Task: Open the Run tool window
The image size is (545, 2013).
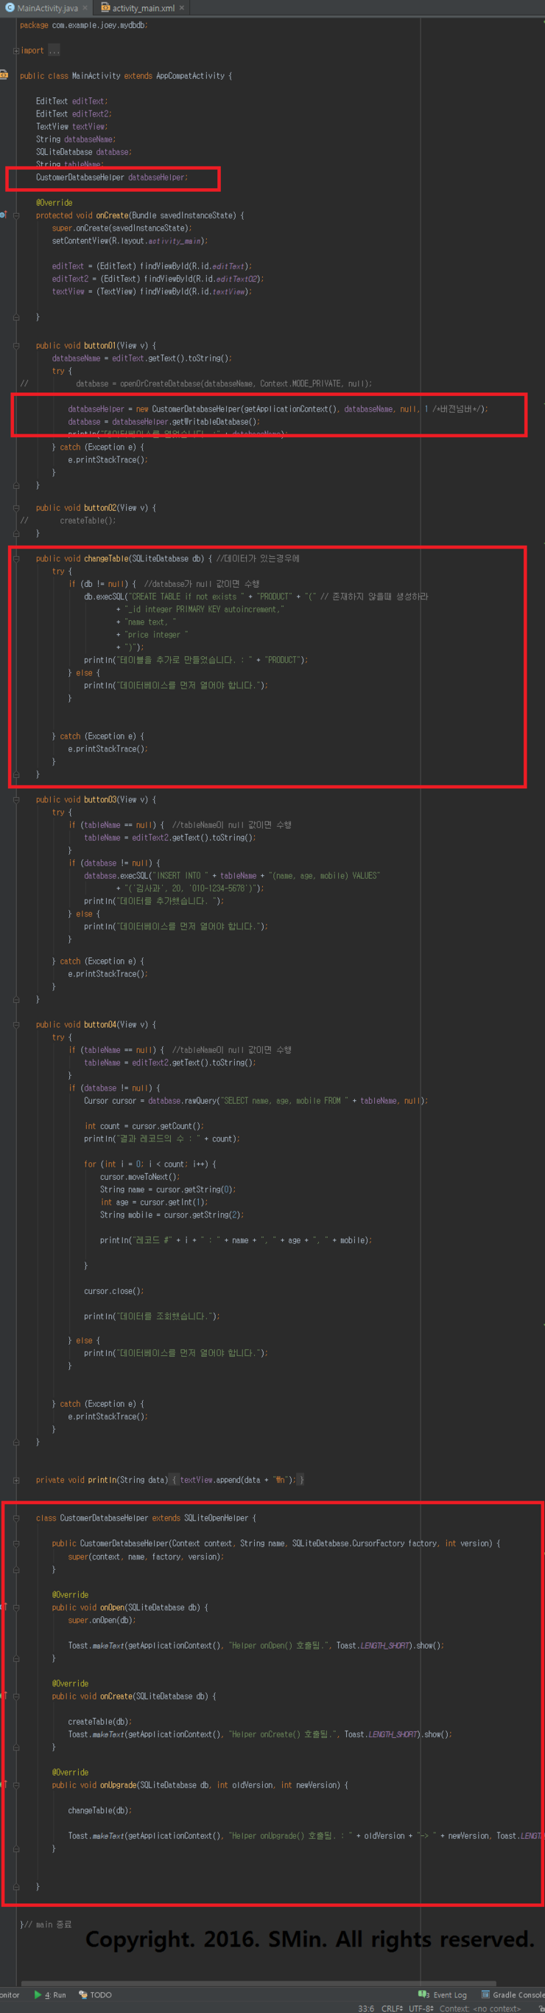Action: click(x=49, y=1995)
